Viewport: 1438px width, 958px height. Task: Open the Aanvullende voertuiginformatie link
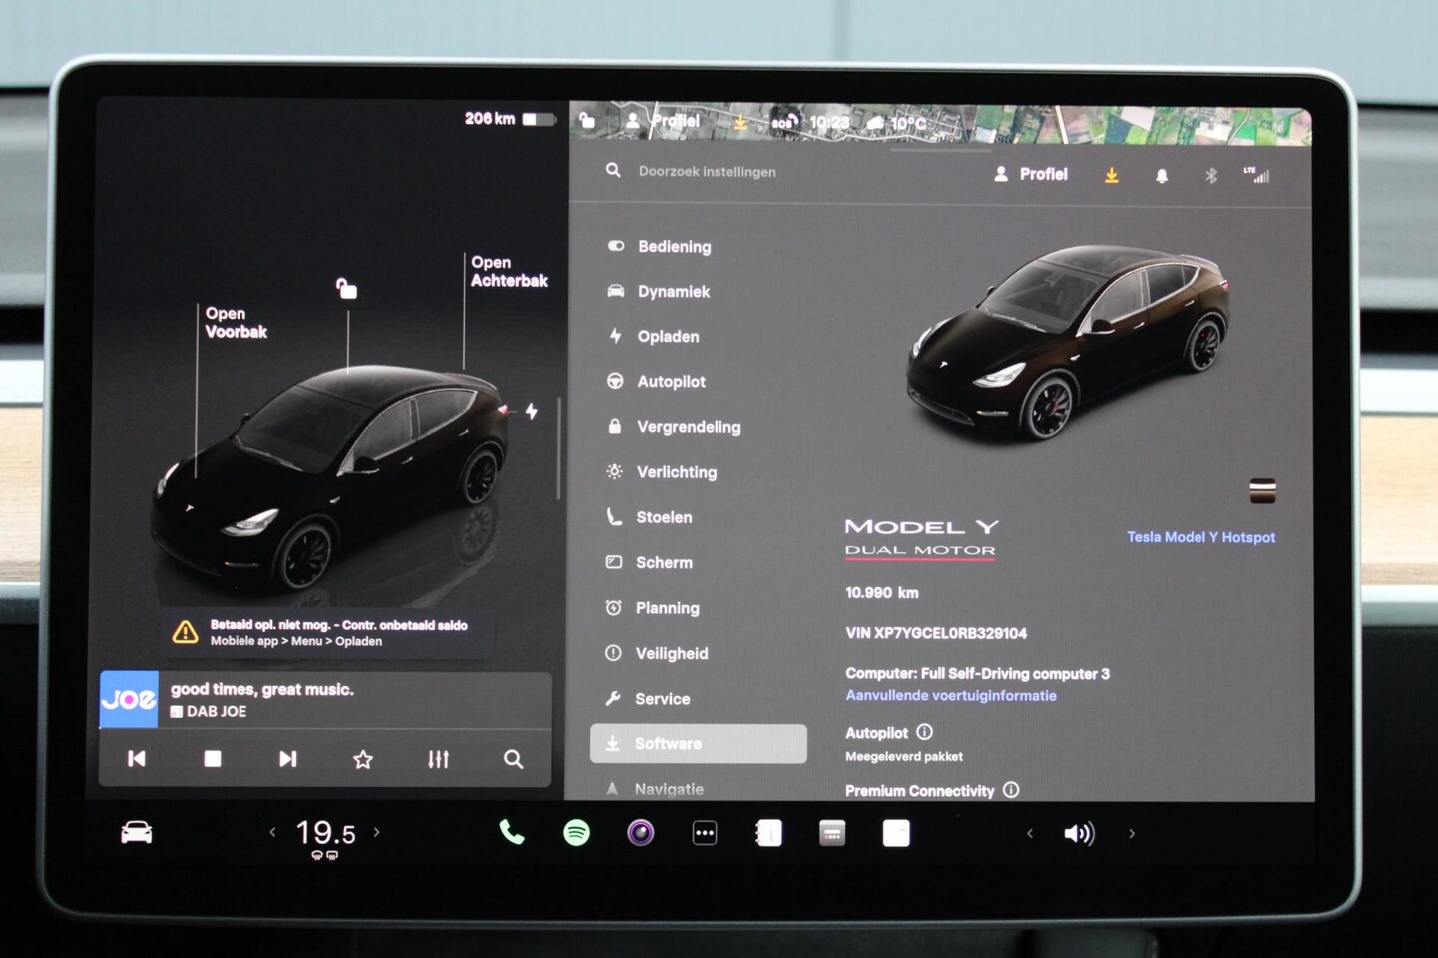pyautogui.click(x=950, y=695)
